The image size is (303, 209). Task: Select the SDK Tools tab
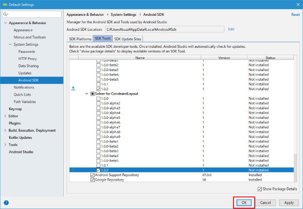coord(103,38)
